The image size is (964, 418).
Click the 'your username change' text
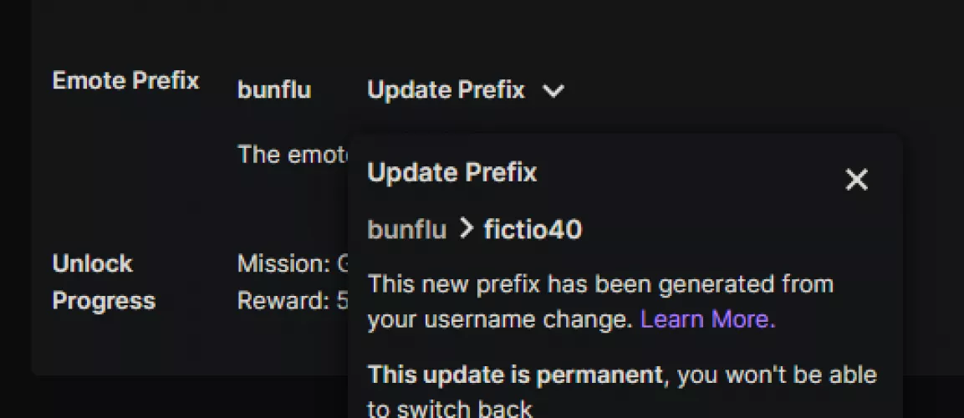[500, 319]
